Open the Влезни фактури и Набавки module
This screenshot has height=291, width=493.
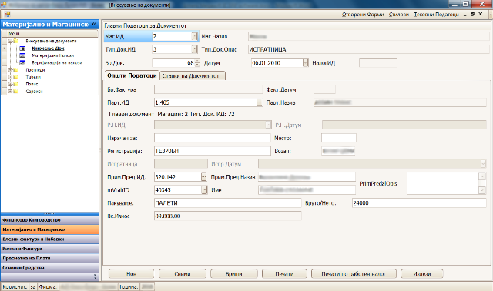(49, 239)
